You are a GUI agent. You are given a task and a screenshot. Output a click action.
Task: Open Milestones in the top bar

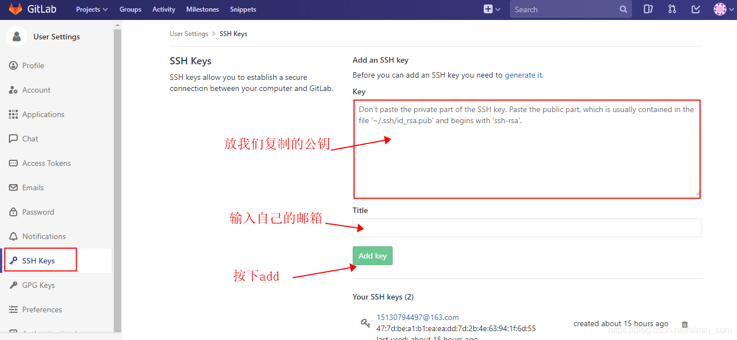[x=203, y=9]
